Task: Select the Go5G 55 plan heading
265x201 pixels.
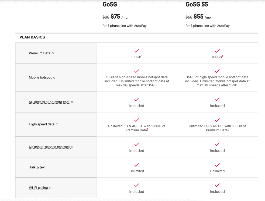Action: pos(197,5)
